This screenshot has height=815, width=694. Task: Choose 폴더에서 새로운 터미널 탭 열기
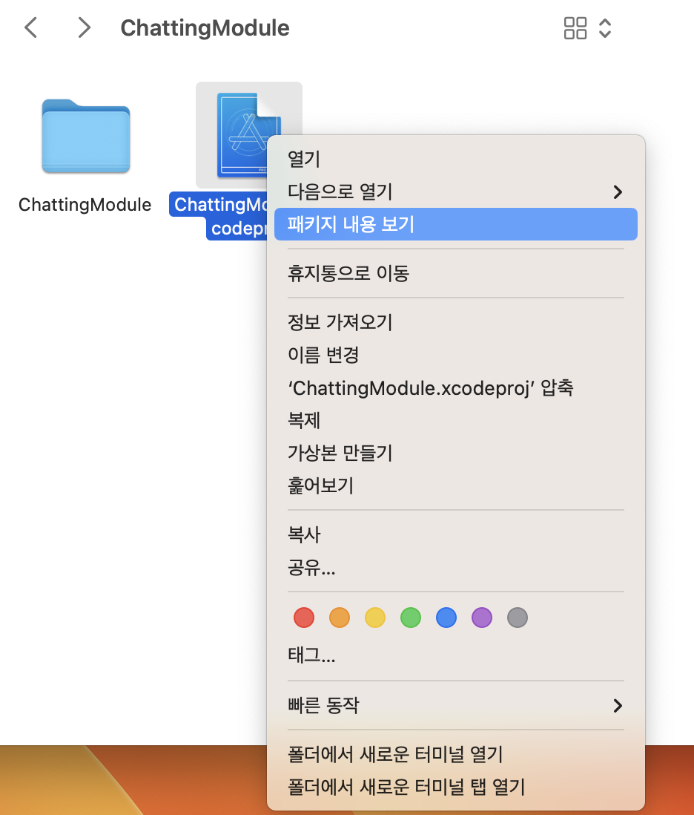click(x=456, y=787)
